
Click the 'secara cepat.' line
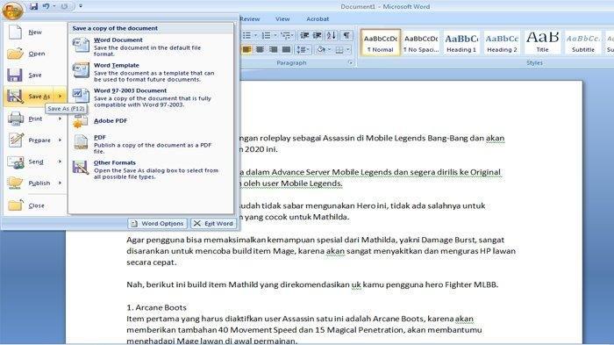[152, 262]
